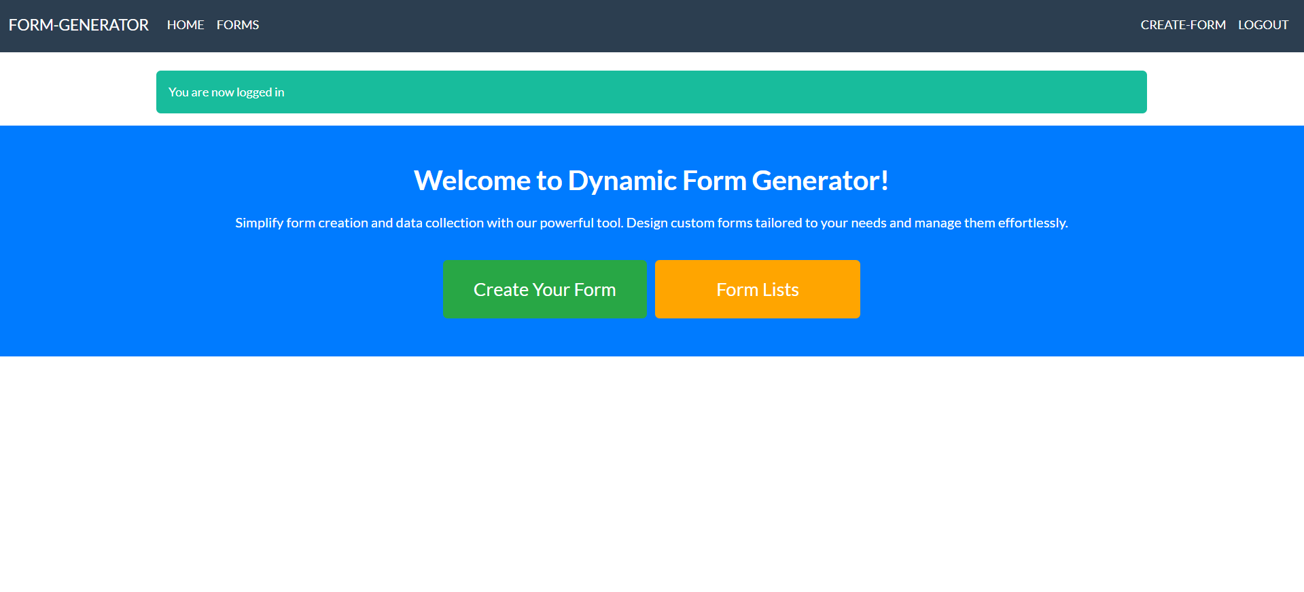Open the HOME navigation link
The image size is (1304, 592).
[x=186, y=25]
